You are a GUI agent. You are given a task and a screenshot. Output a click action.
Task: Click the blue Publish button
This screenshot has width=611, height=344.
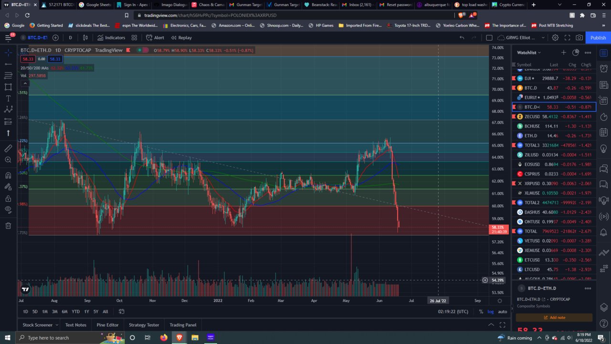598,38
